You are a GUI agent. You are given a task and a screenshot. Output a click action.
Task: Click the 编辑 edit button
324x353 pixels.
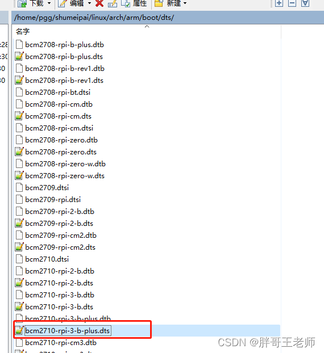(x=71, y=3)
